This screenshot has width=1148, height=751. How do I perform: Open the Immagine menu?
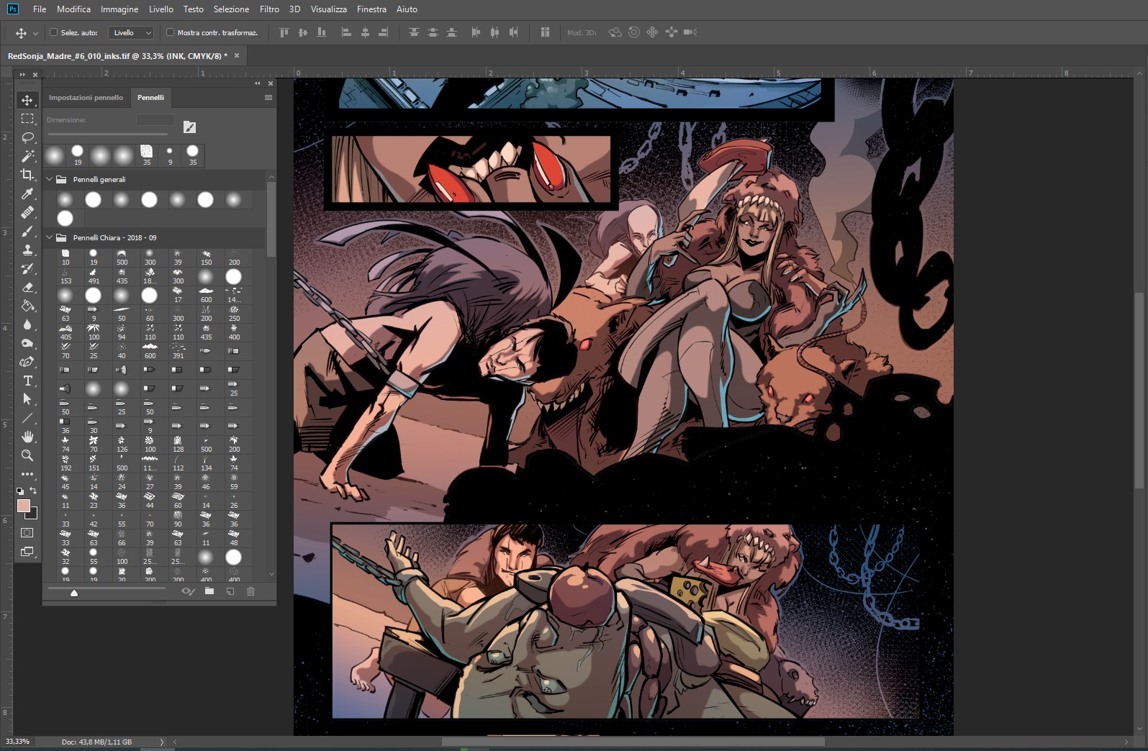119,9
